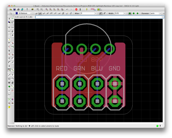
Task: Select the Group selection tool
Action: (x=9, y=35)
